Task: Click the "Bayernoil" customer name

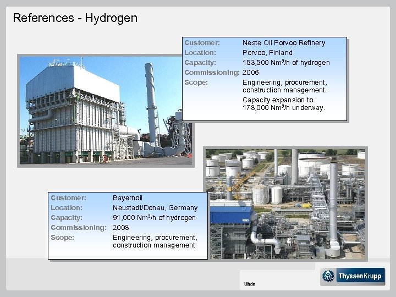Action: tap(128, 198)
